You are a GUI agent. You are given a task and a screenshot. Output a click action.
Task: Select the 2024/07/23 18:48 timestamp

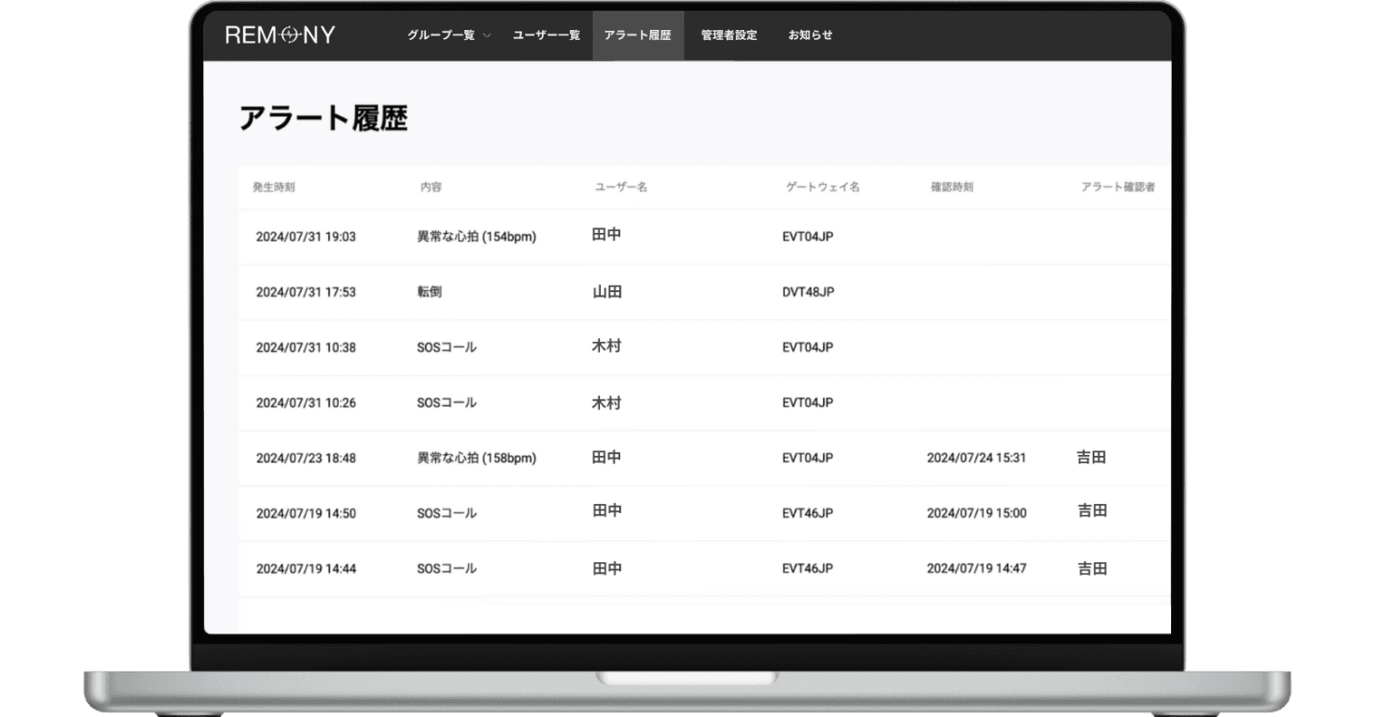pos(306,458)
